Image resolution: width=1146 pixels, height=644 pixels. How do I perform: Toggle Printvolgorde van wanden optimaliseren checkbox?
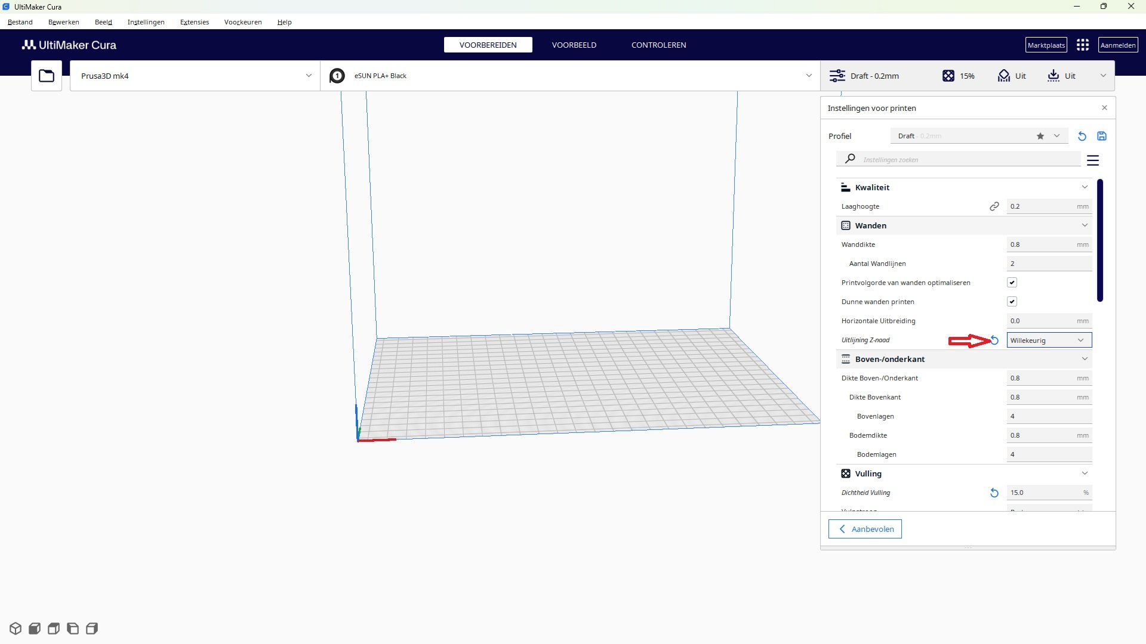[1012, 283]
